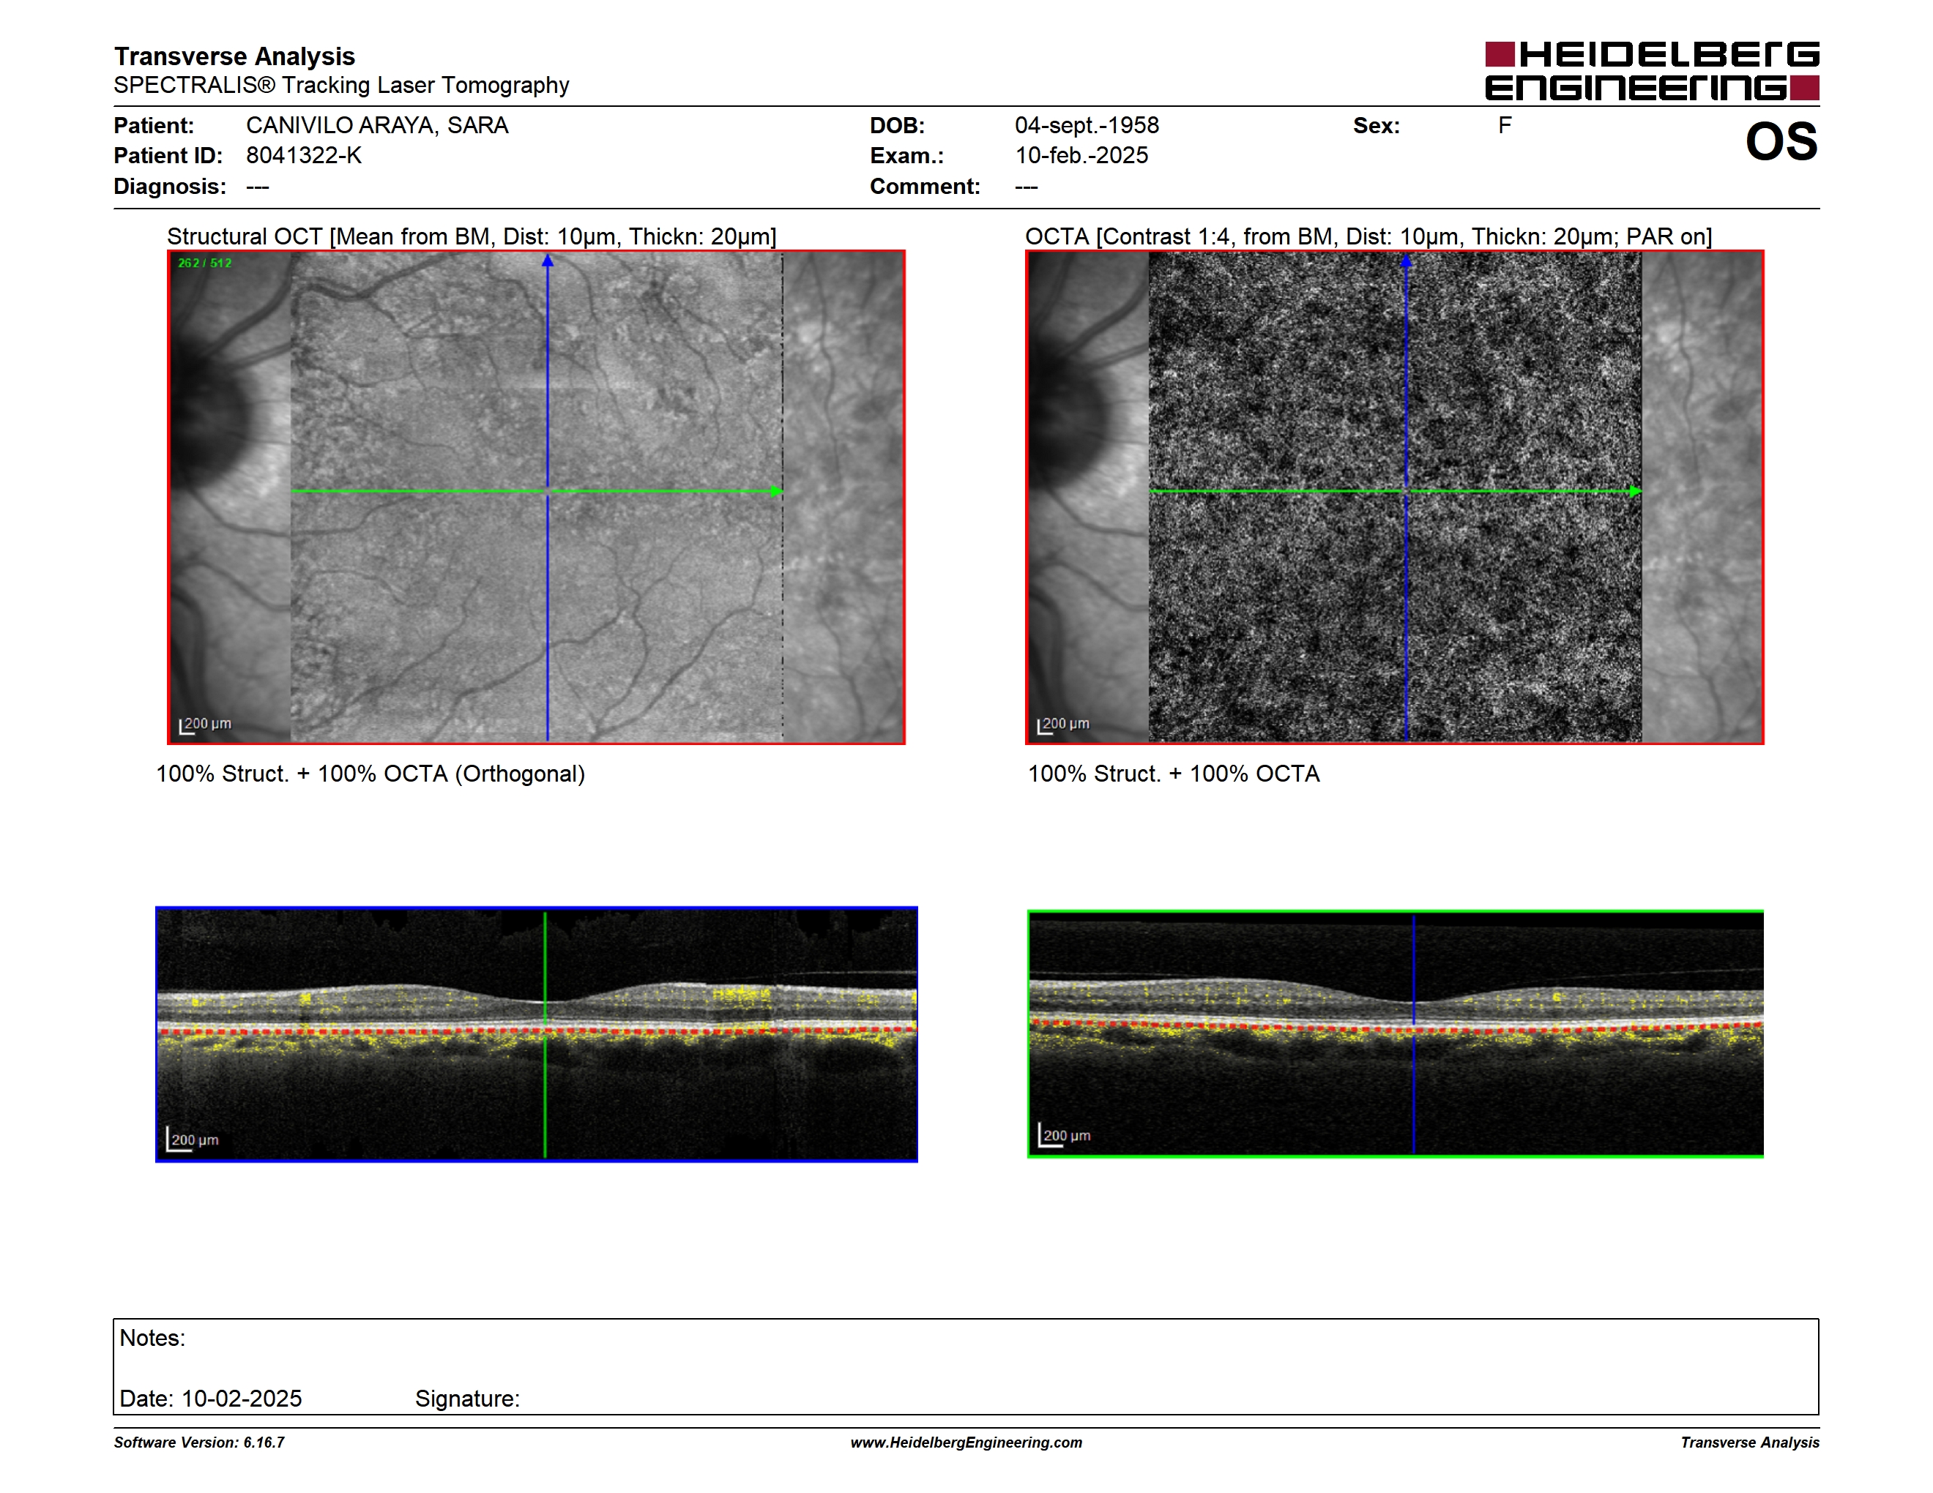Screen dimensions: 1933x1493
Task: Click the 200 µm scale in green-framed B-scan
Action: click(1065, 1136)
